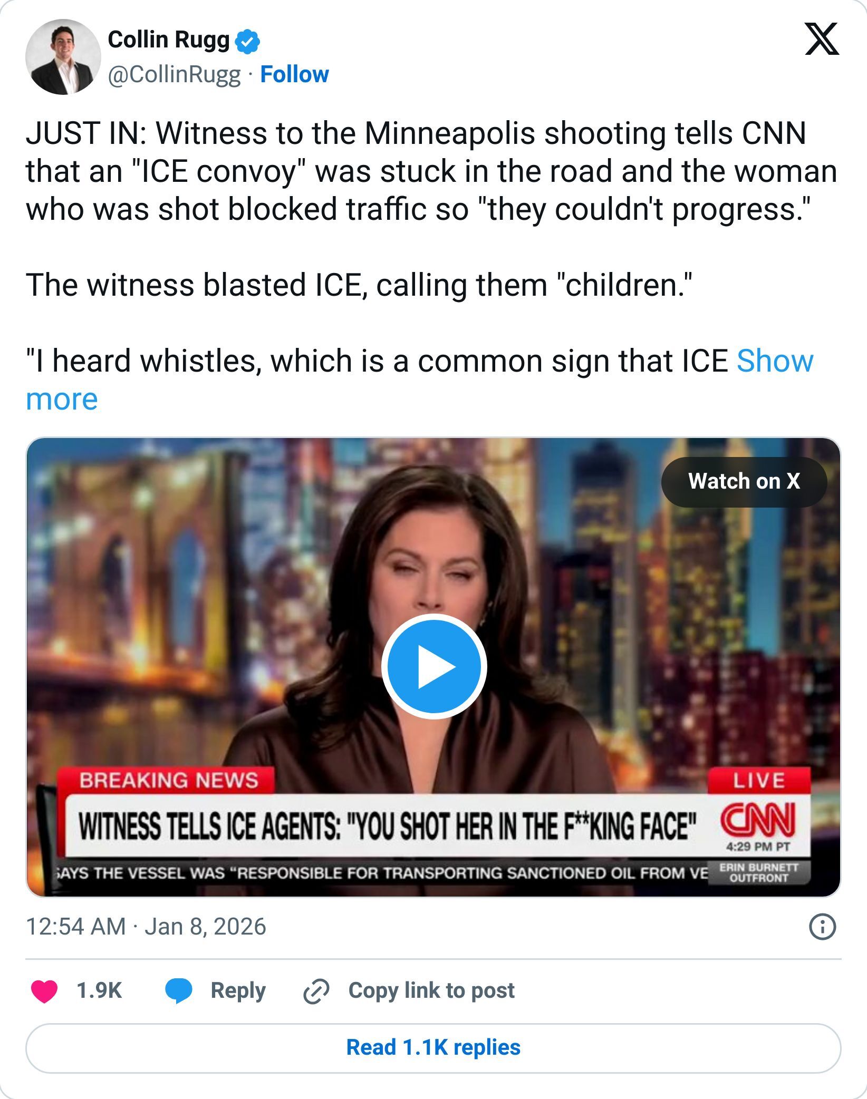The image size is (867, 1099).
Task: Follow the @CollinRugg account
Action: click(x=294, y=74)
